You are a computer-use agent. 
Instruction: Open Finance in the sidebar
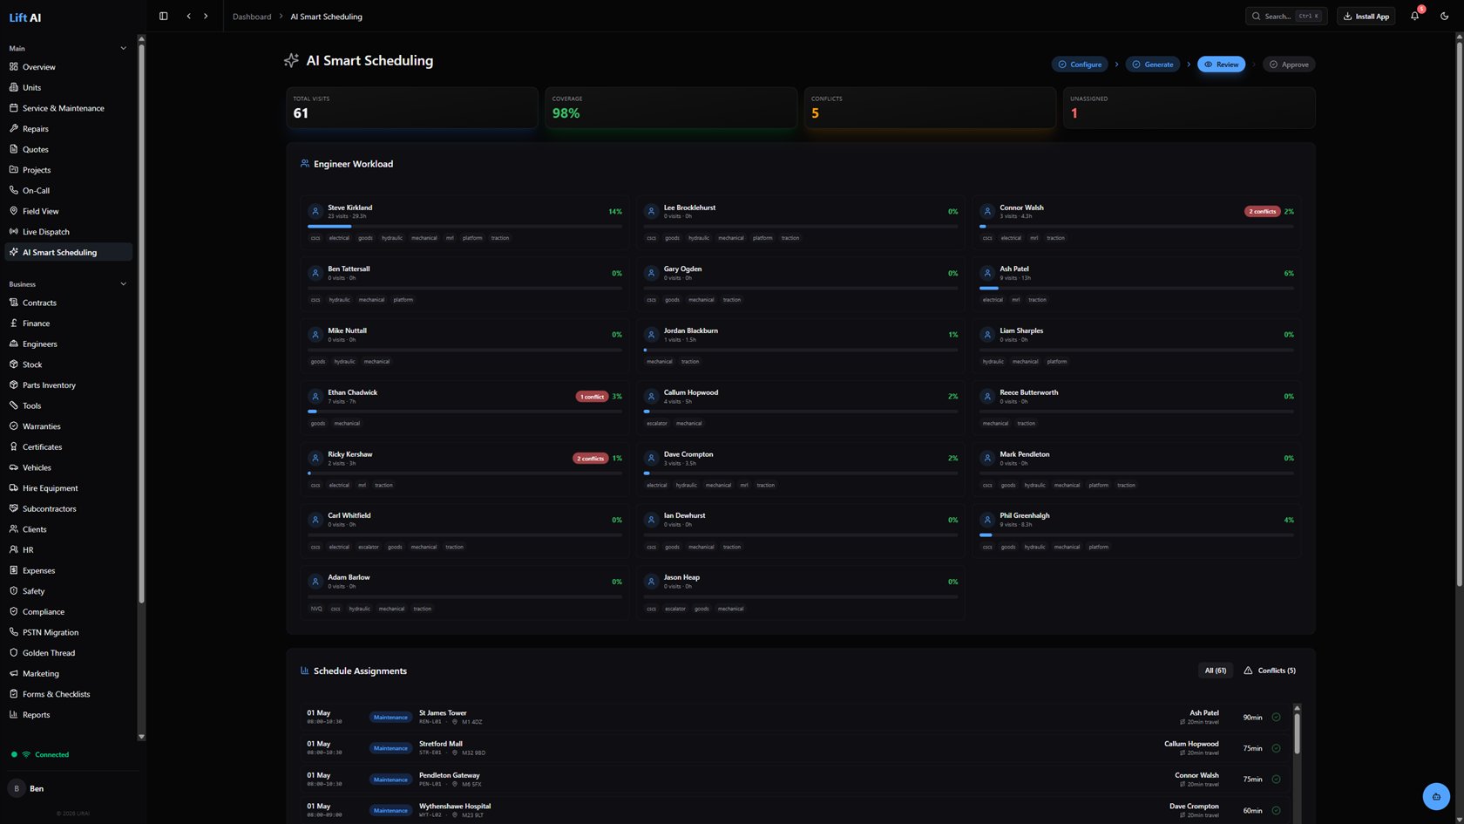tap(69, 323)
